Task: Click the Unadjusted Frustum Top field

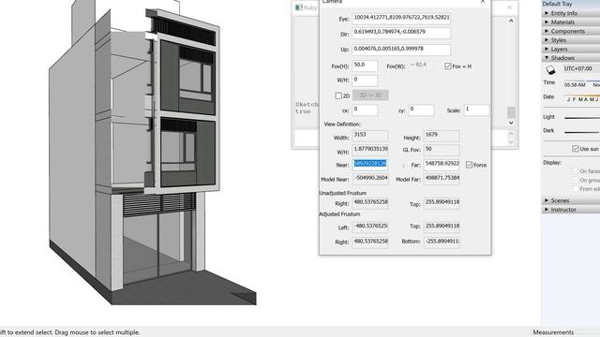Action: click(x=442, y=202)
